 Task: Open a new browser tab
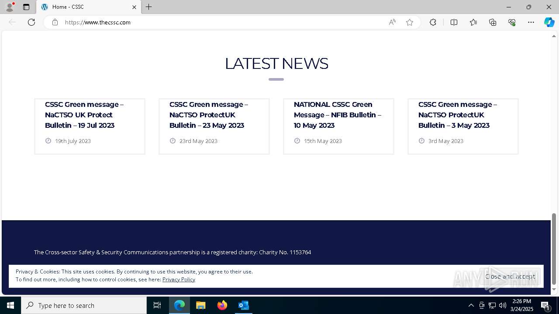pyautogui.click(x=149, y=7)
